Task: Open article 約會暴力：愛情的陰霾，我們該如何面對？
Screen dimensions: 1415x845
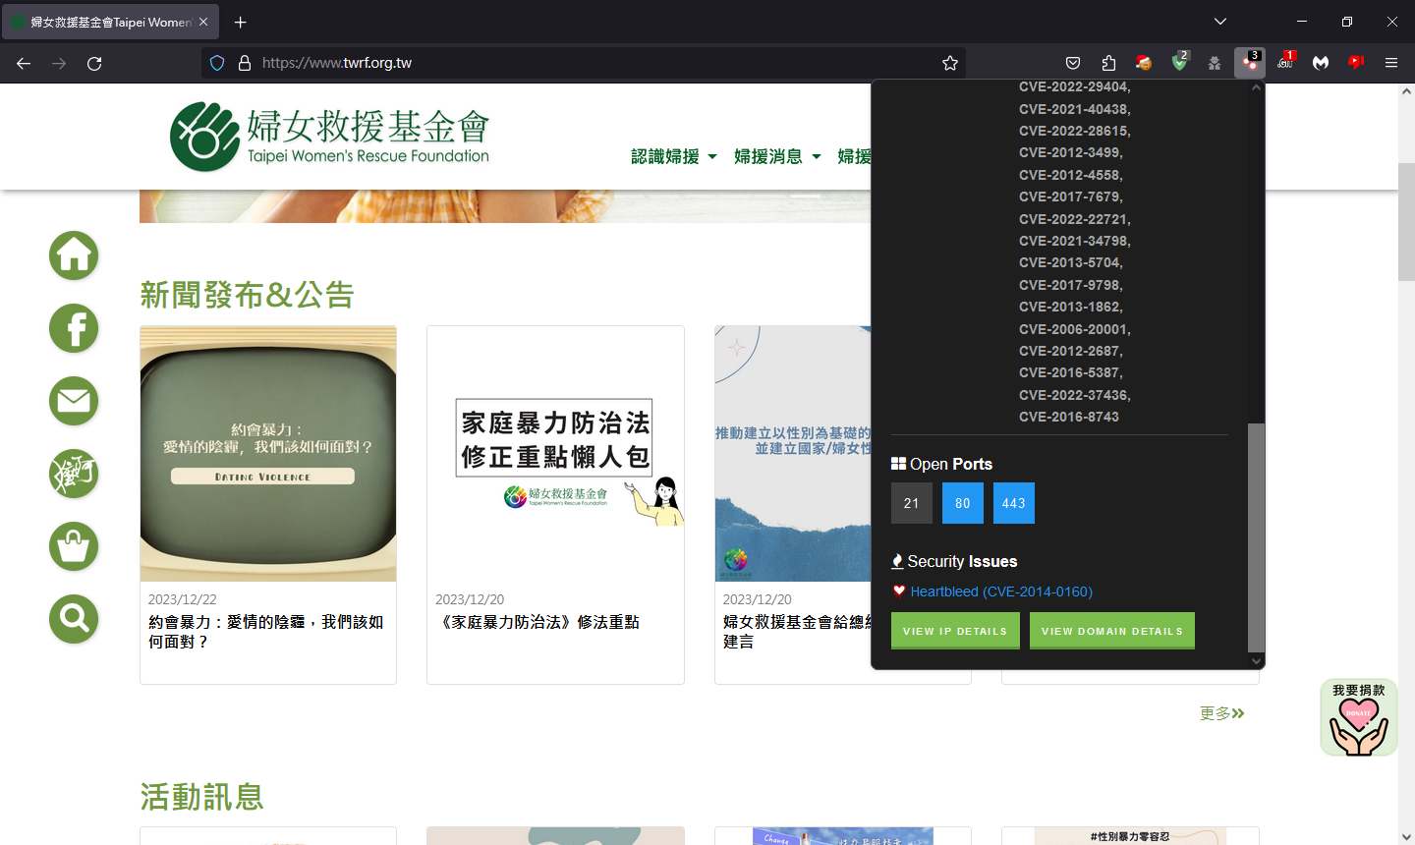Action: coord(266,632)
